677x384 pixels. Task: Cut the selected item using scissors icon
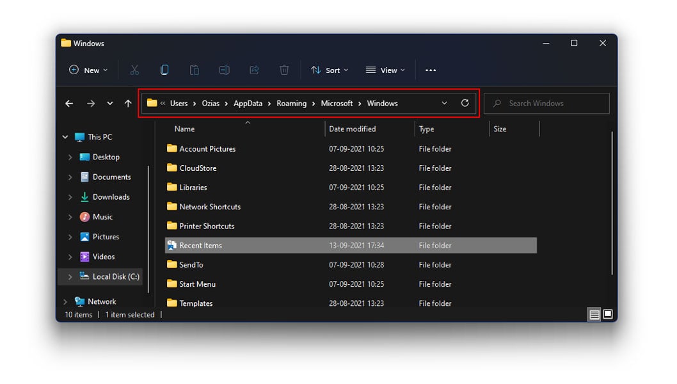point(134,70)
